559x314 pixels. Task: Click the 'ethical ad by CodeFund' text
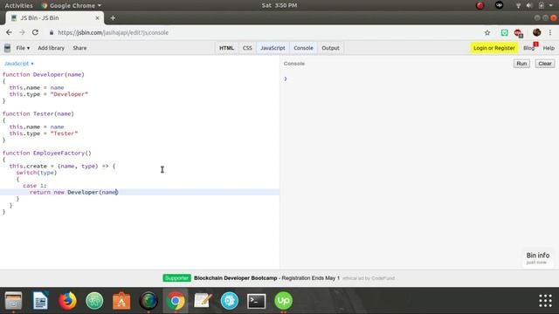369,278
